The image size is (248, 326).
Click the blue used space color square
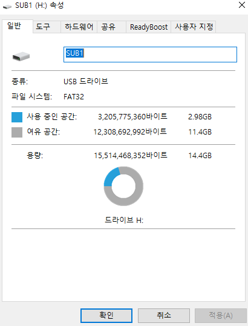click(x=17, y=117)
